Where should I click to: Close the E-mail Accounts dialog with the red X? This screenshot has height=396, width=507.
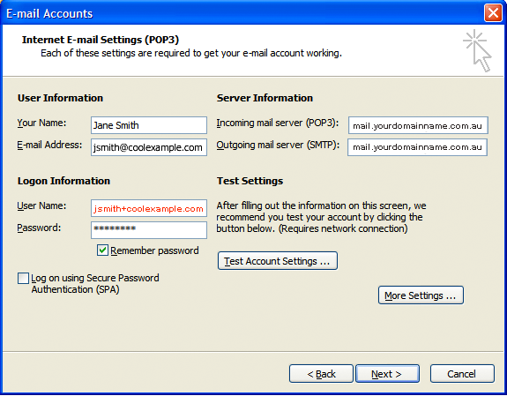[493, 13]
